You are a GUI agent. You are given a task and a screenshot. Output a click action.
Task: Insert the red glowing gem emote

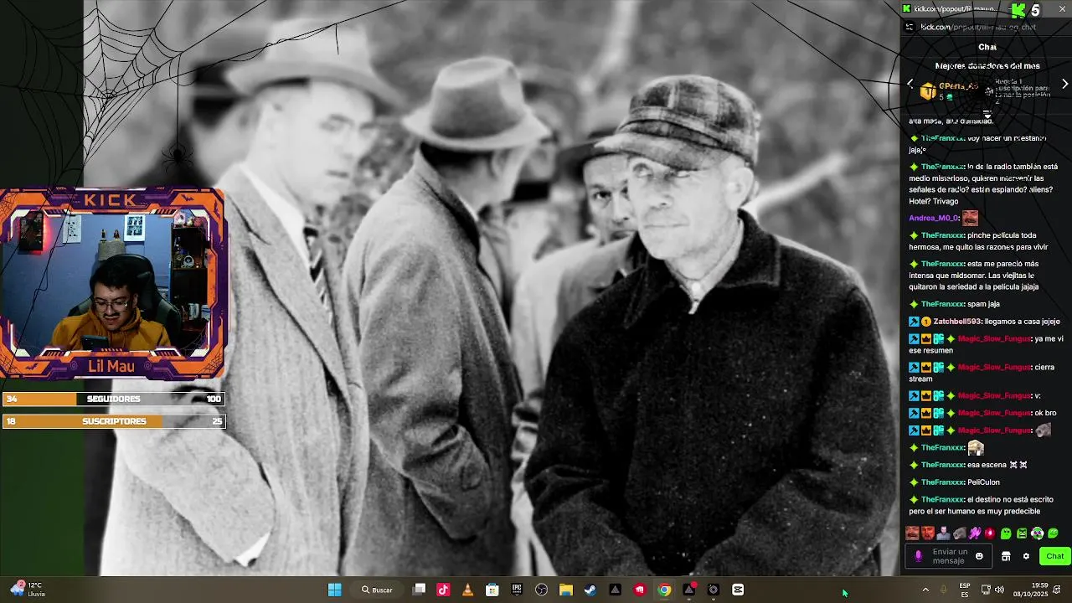tap(990, 533)
